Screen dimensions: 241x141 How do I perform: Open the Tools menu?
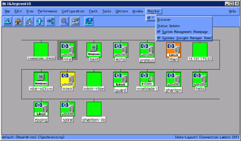point(107,11)
